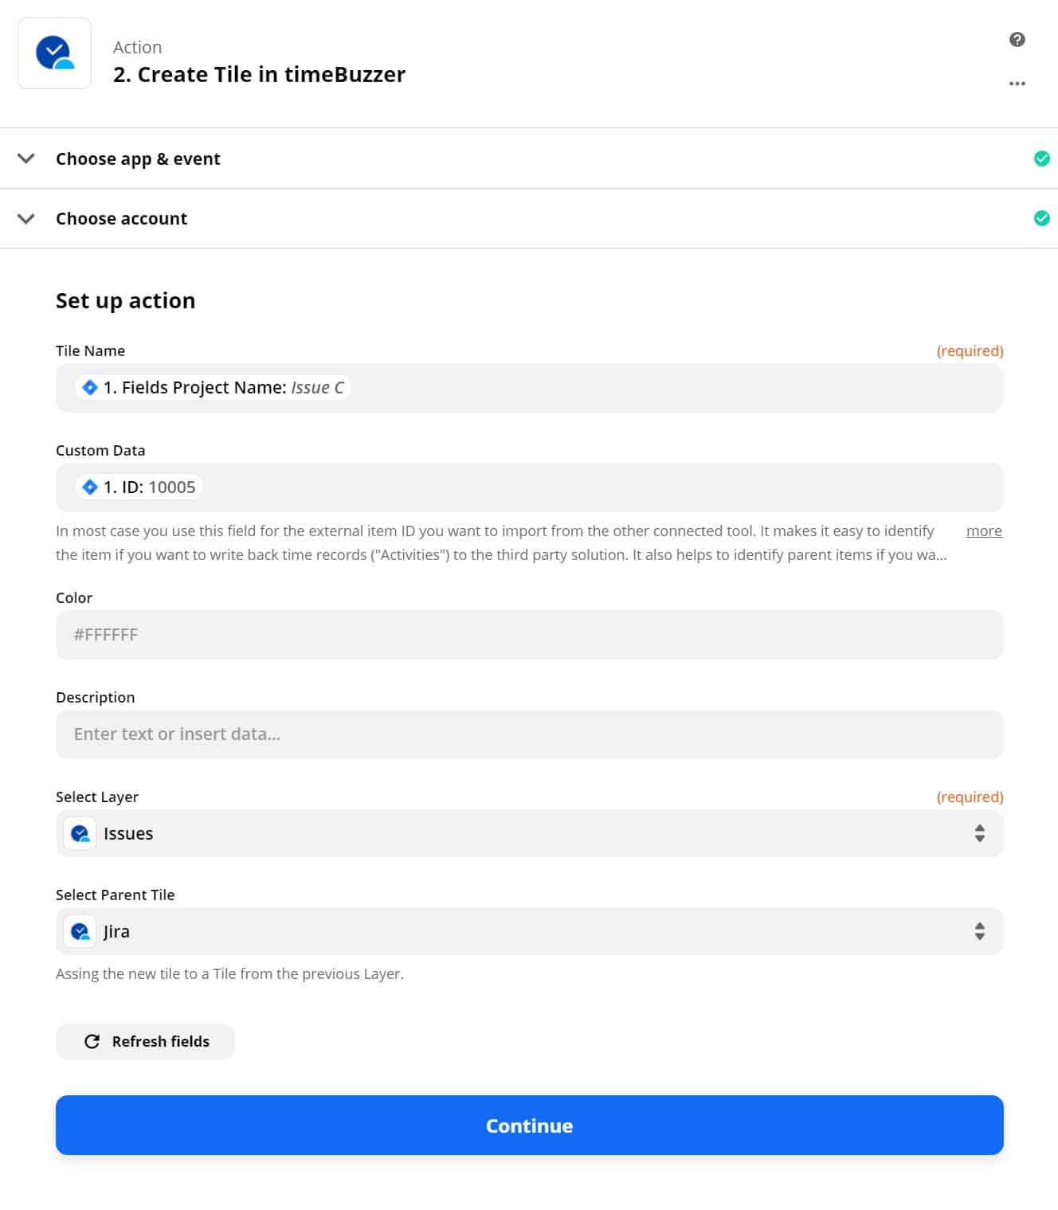The width and height of the screenshot is (1058, 1210).
Task: Click the Color input field
Action: click(x=529, y=634)
